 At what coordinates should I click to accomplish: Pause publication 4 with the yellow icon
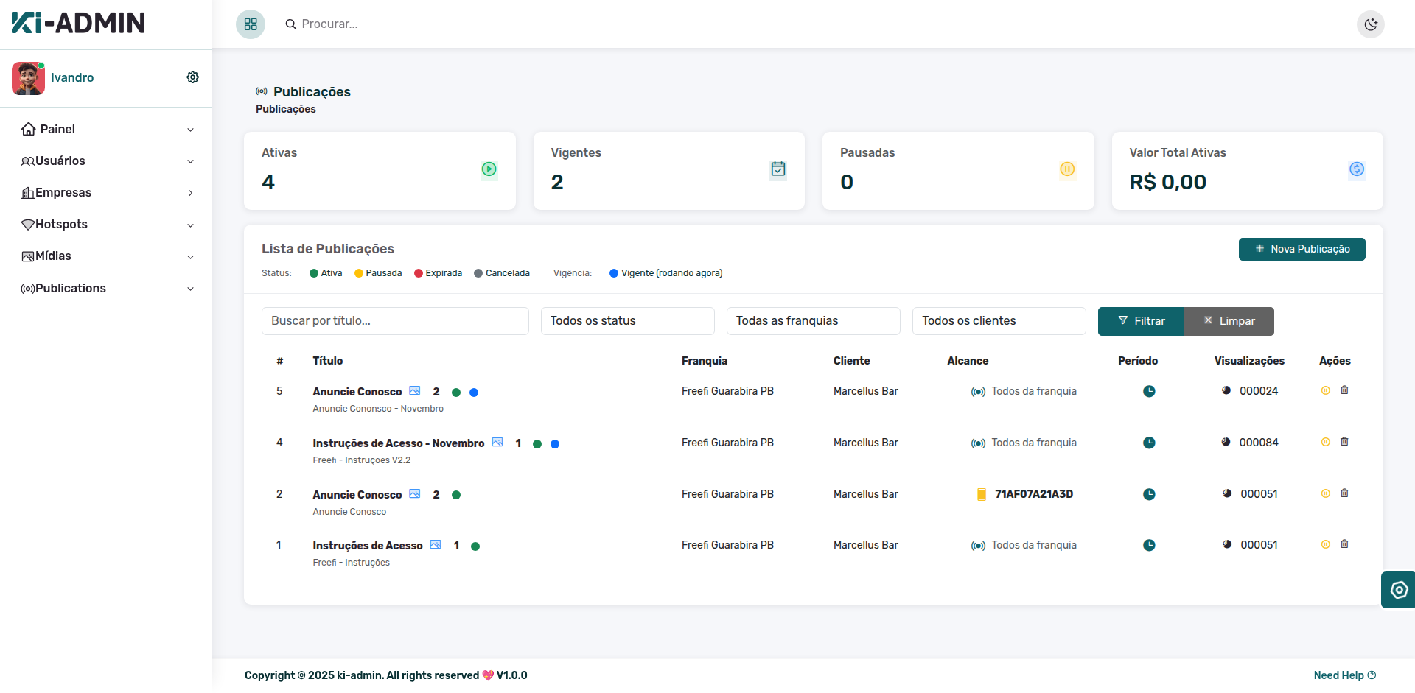(1325, 442)
